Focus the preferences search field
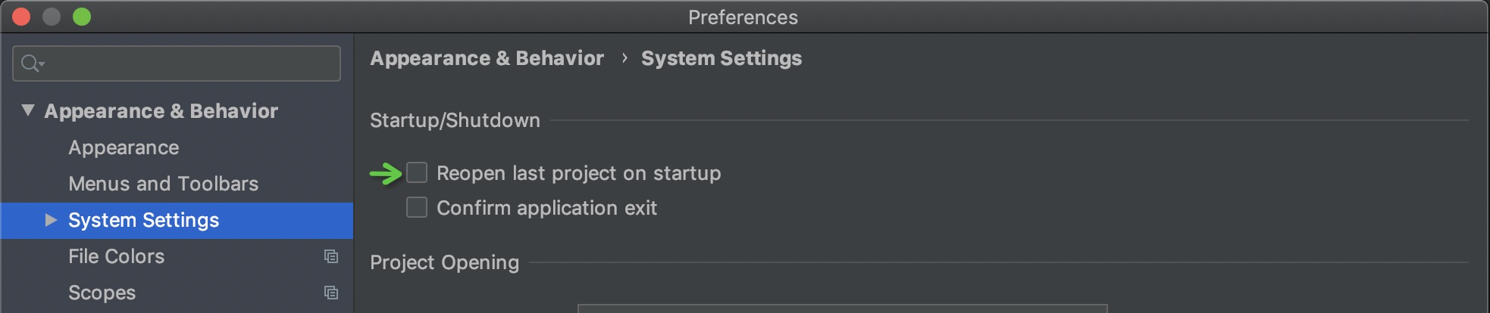 point(189,64)
